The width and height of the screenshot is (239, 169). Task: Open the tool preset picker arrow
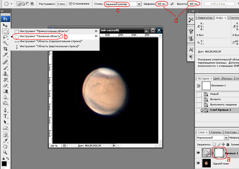point(12,4)
